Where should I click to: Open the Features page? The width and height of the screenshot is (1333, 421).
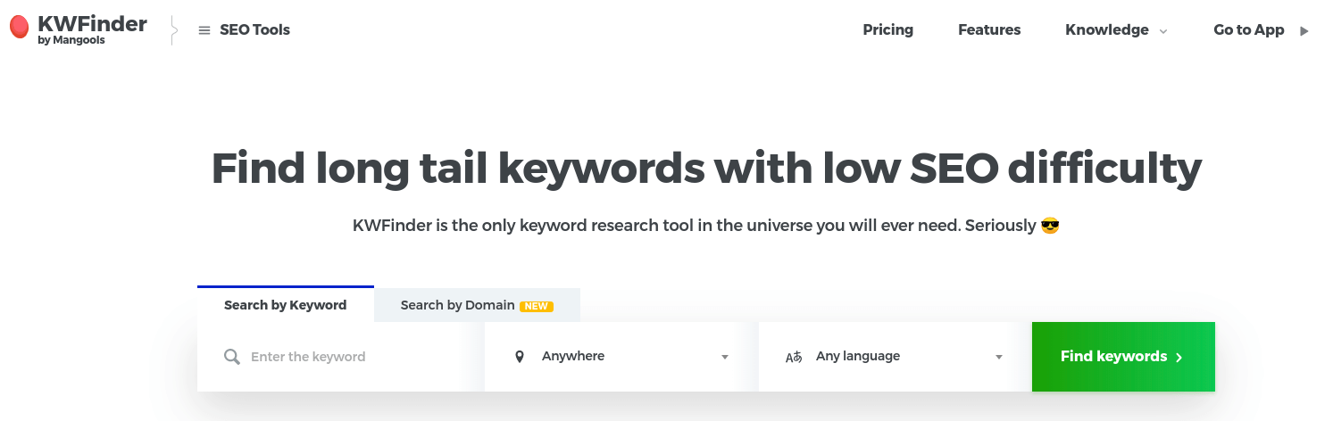(989, 30)
